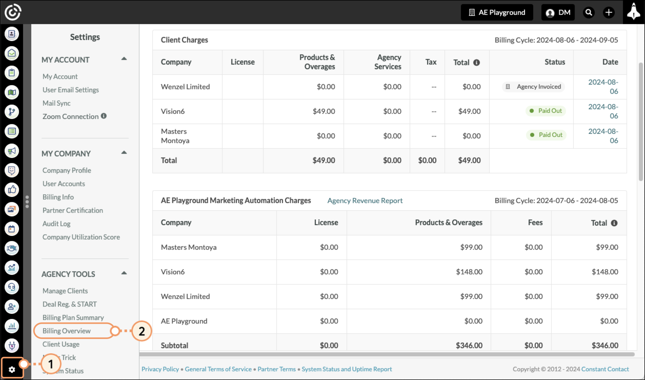
Task: Click the app logo in top-left corner
Action: (x=13, y=12)
